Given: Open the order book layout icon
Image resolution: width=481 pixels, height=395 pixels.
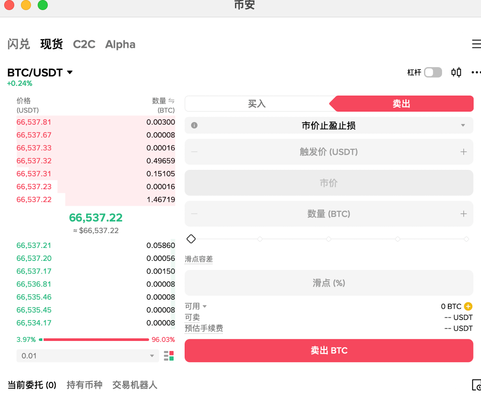Looking at the screenshot, I should pos(169,356).
